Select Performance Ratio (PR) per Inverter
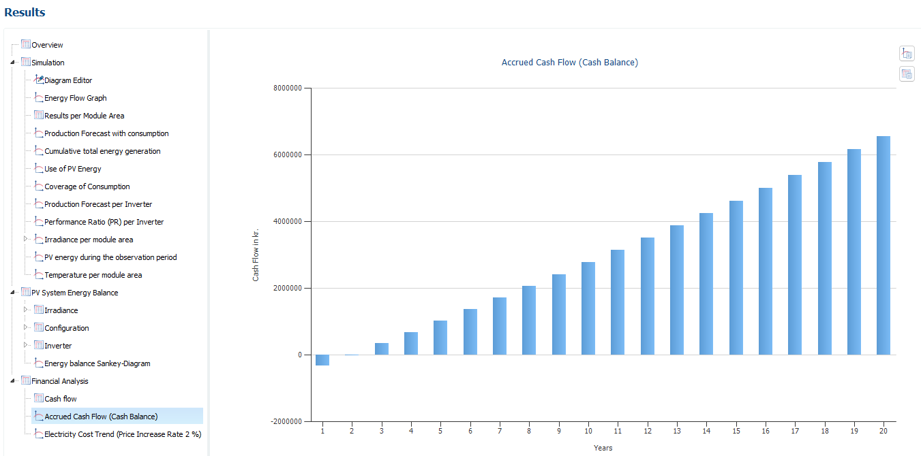Screen dimensions: 921x456 pyautogui.click(x=104, y=222)
